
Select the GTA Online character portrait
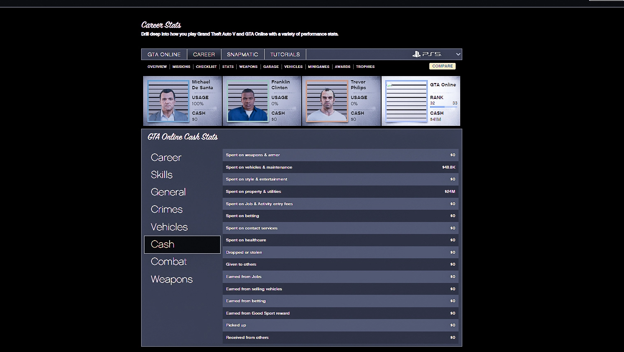pyautogui.click(x=406, y=101)
